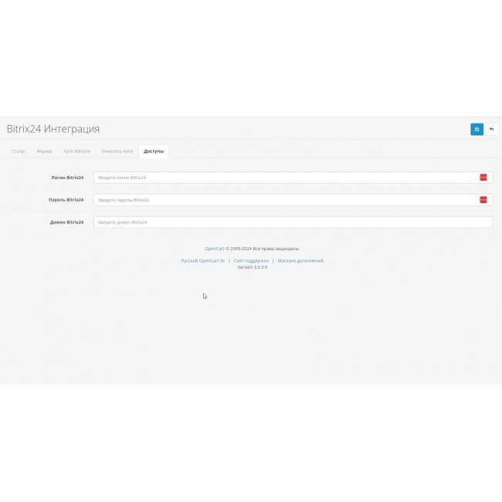This screenshot has height=502, width=502.
Task: Visit the Сайт поддержки link
Action: pyautogui.click(x=251, y=261)
